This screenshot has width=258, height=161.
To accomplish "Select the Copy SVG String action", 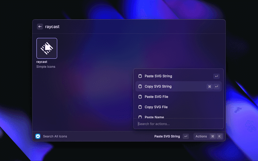I will 158,87.
